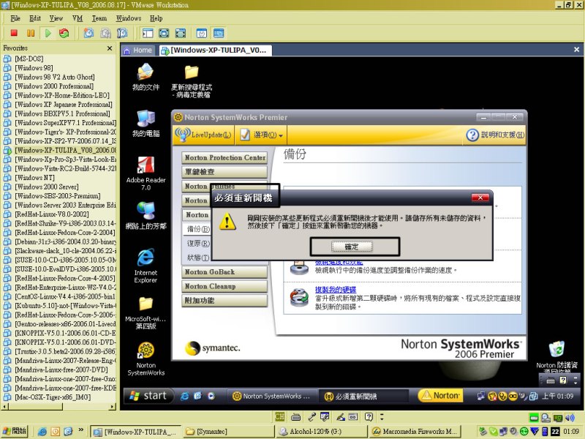Open Norton Protection Center section
This screenshot has width=585, height=439.
(225, 157)
